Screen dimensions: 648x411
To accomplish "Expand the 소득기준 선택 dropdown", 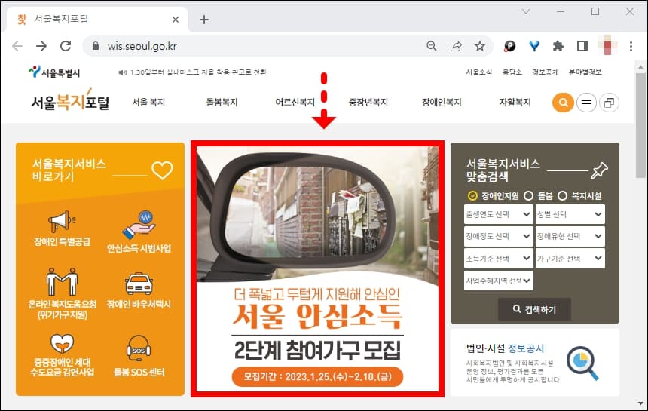I will click(498, 259).
